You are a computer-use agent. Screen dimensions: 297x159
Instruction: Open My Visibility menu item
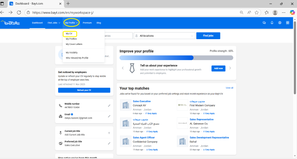coord(72,53)
